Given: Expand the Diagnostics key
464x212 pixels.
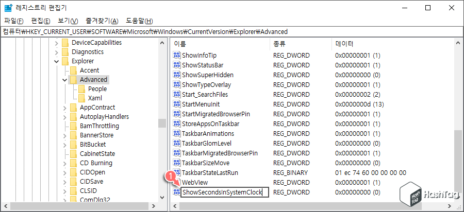Looking at the screenshot, I should (x=57, y=52).
